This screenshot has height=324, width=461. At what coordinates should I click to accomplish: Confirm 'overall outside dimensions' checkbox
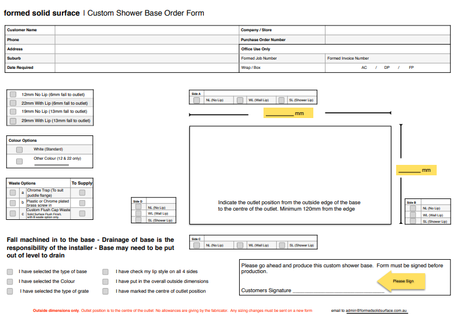point(105,281)
